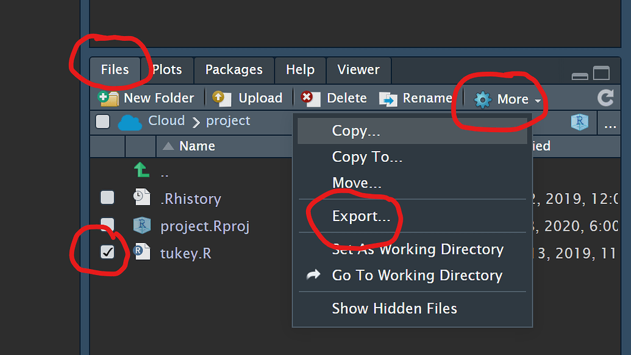Expand the project breadcrumb chevron
The height and width of the screenshot is (355, 631).
click(197, 121)
